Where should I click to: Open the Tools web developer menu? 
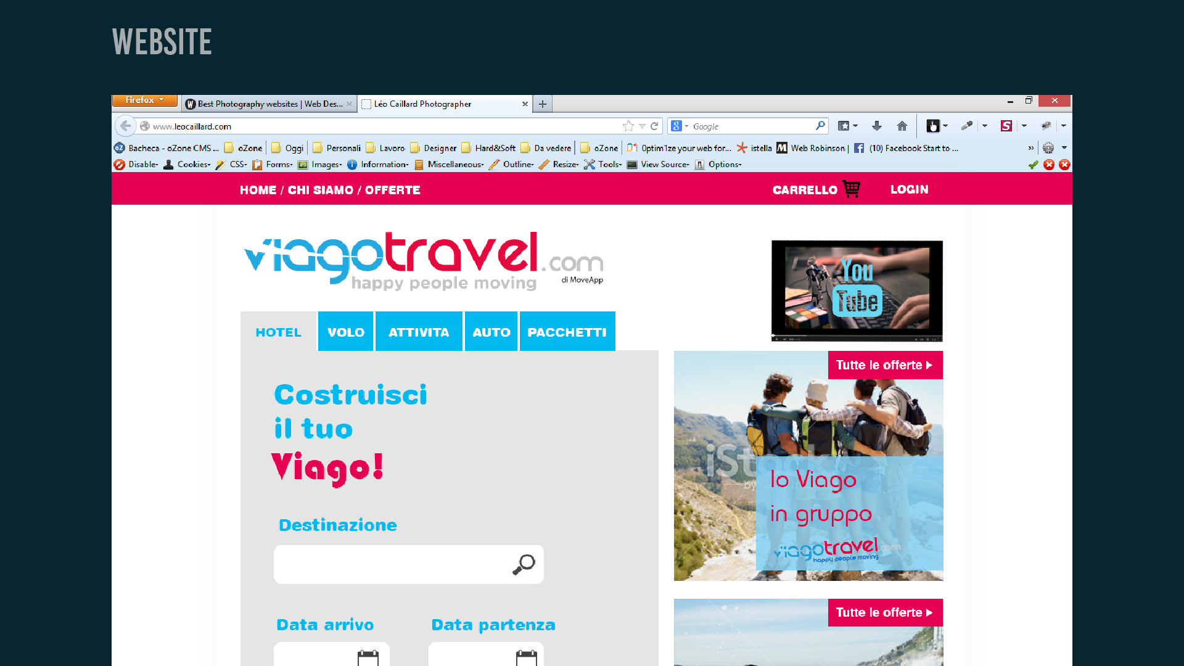click(603, 165)
